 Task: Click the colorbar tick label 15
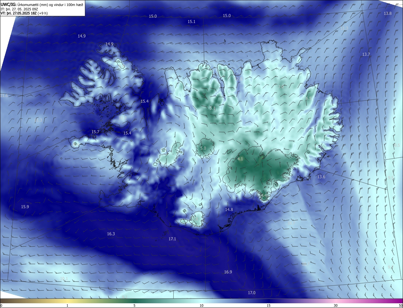[x=269, y=305]
